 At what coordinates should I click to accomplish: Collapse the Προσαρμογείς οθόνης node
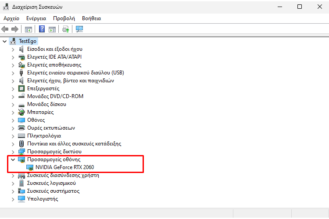[13, 160]
